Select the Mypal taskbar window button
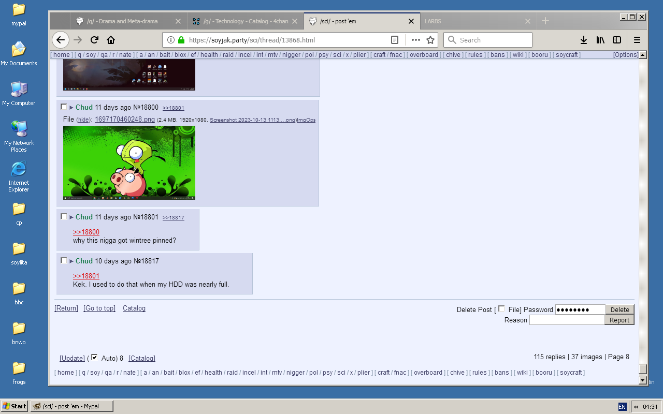The image size is (663, 414). (71, 406)
